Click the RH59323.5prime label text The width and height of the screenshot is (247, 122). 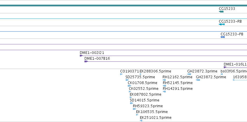pyautogui.click(x=148, y=106)
